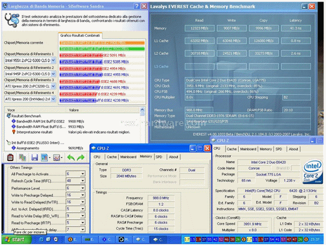Click the copy documents icon in Sandra toolbar
The image size is (326, 245).
point(22,157)
